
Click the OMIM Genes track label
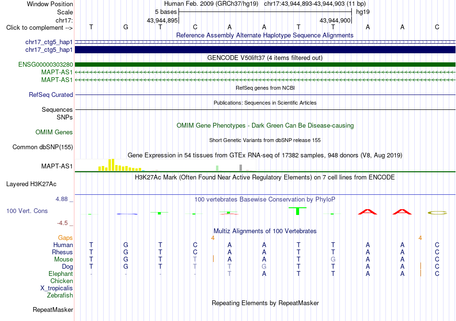tap(54, 132)
